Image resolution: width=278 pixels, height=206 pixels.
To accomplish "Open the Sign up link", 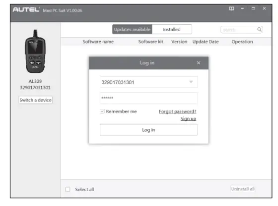I will coord(188,119).
